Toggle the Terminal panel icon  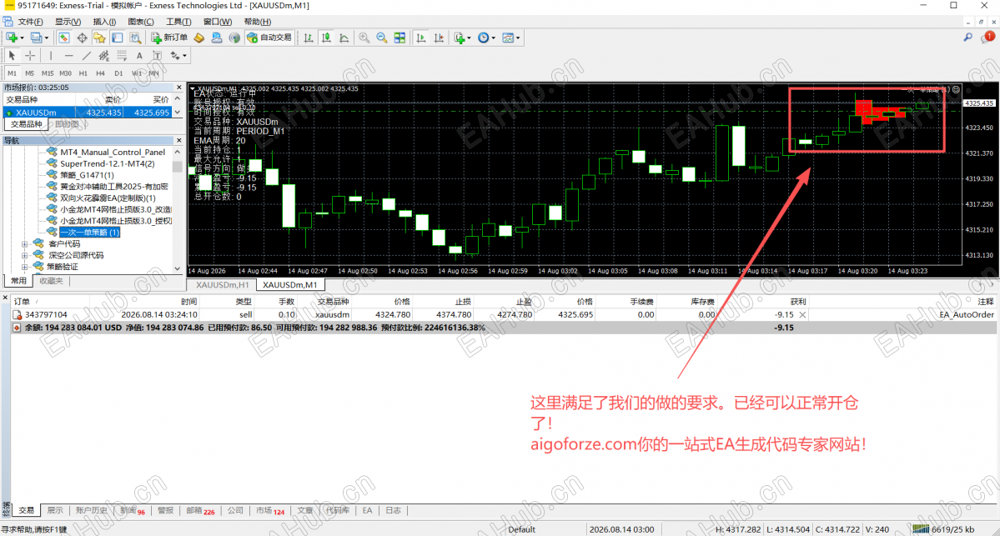coord(118,38)
